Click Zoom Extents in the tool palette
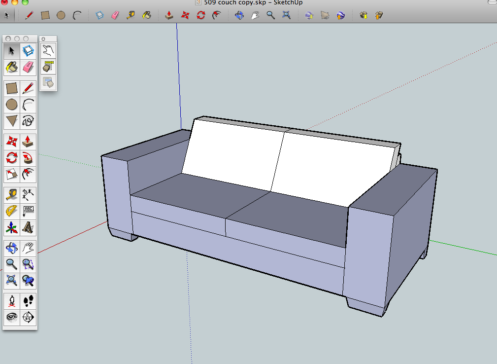The image size is (497, 364). coord(12,281)
